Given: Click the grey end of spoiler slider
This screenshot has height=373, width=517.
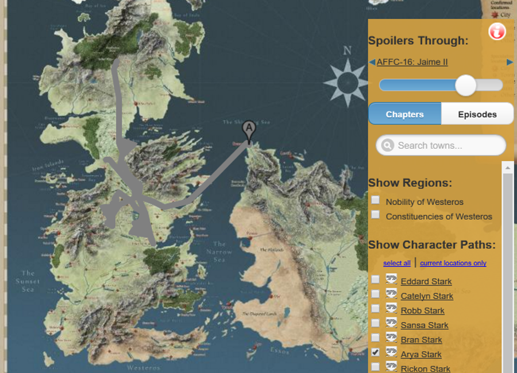Looking at the screenshot, I should coord(489,86).
